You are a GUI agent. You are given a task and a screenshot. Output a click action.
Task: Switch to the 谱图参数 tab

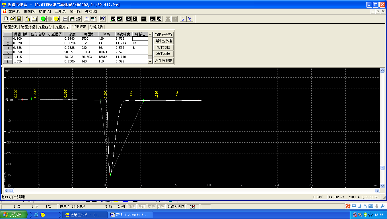click(11, 27)
